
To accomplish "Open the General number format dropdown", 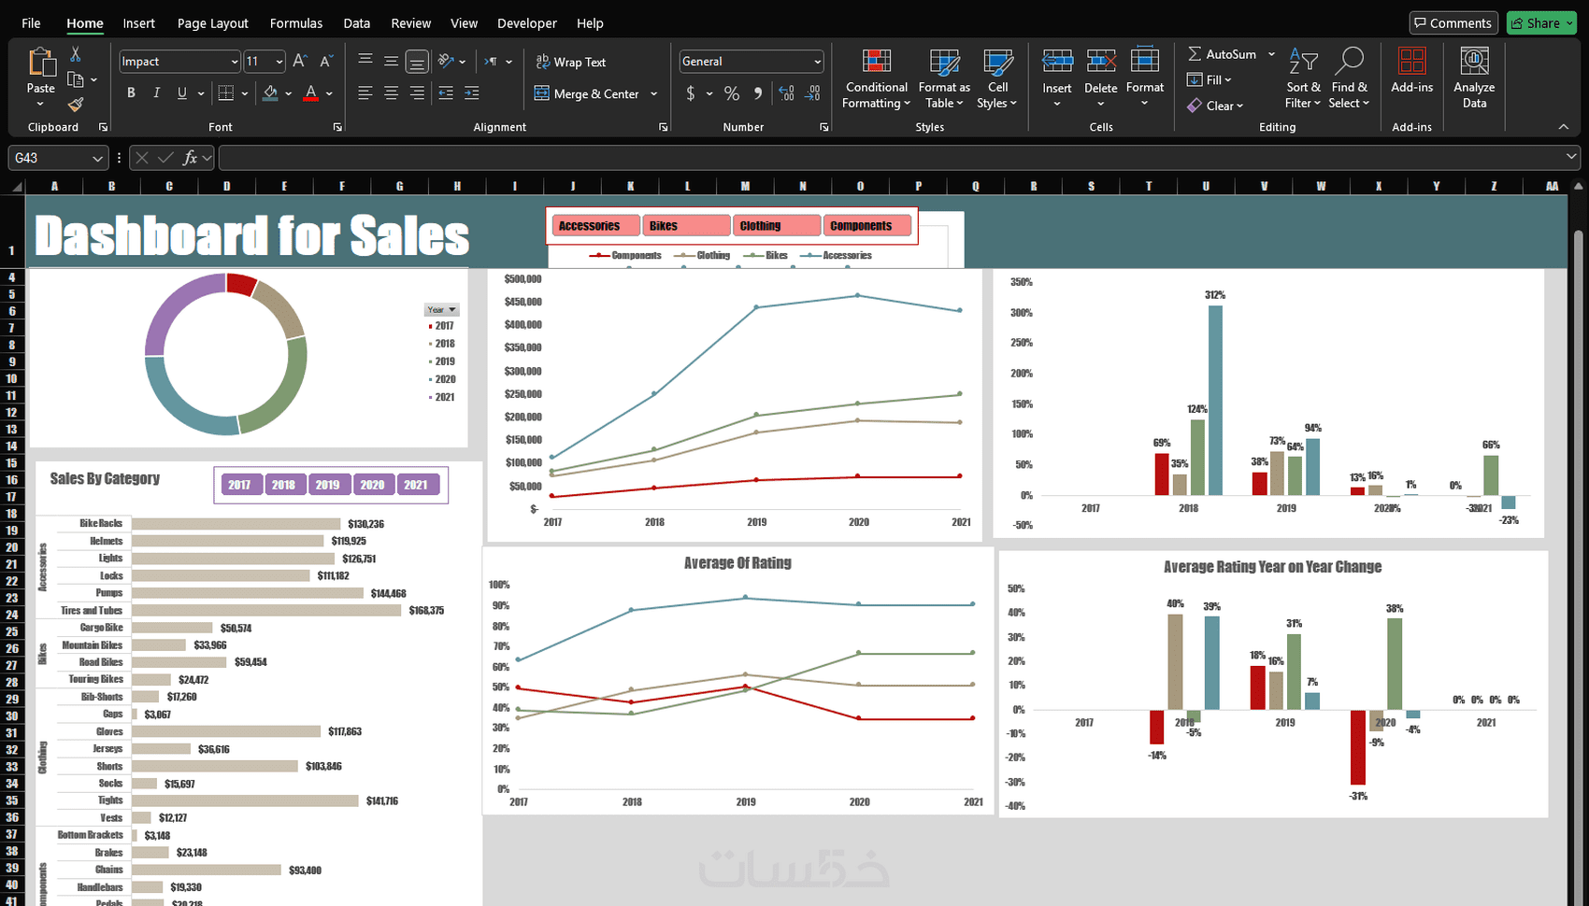I will pyautogui.click(x=817, y=62).
